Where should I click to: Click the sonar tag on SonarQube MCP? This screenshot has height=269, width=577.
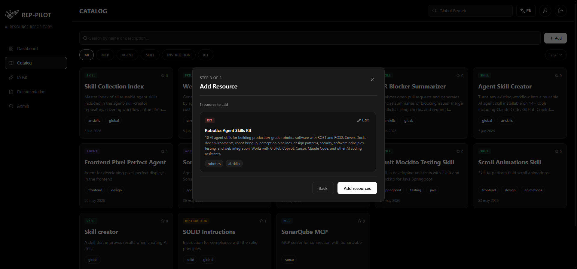(290, 260)
